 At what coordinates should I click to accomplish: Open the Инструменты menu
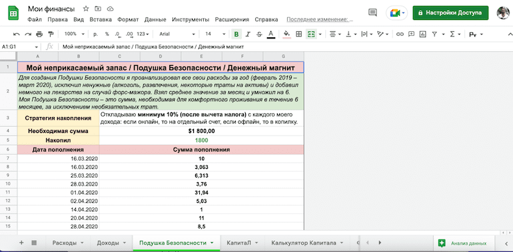pyautogui.click(x=191, y=19)
